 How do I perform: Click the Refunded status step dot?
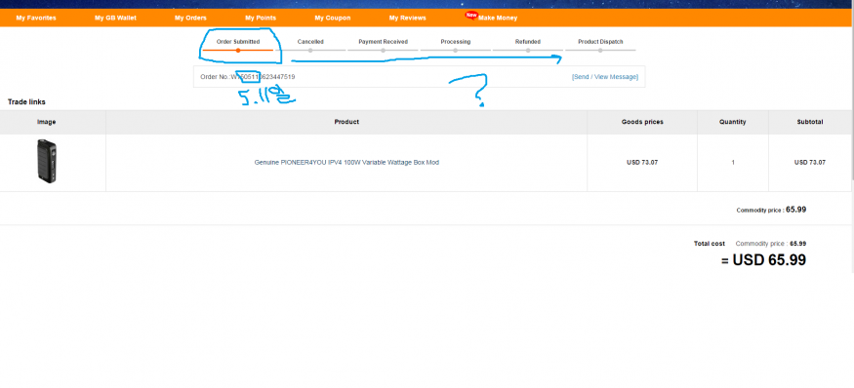point(528,50)
